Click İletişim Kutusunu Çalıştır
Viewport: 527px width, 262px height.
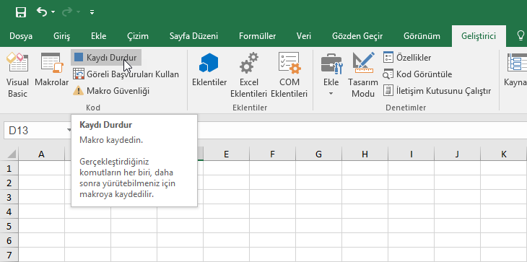(x=437, y=91)
